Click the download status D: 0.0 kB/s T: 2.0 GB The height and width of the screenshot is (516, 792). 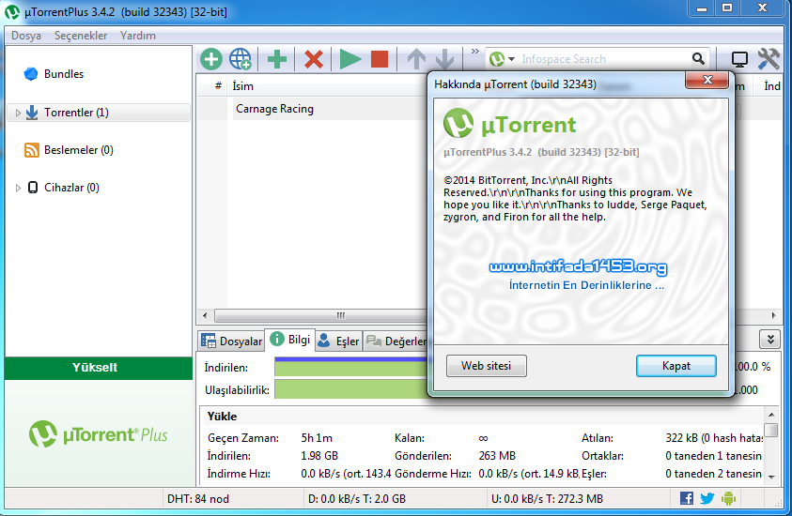(357, 499)
